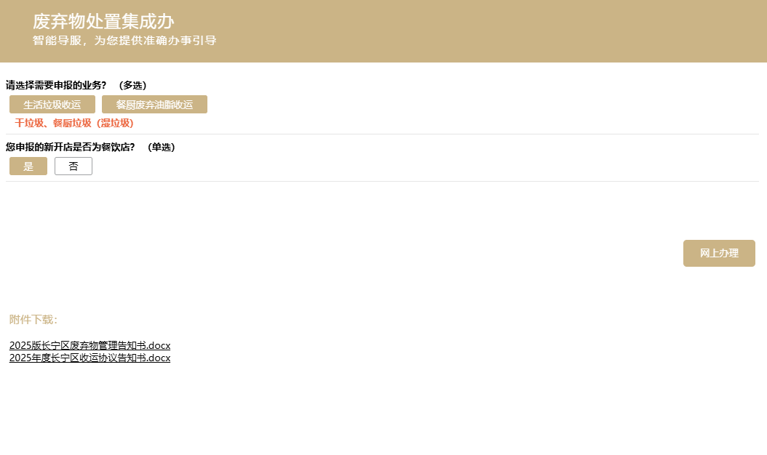
Task: Click the red 干垃圾、餐厨垃圾（湿垃圾） hint text
Action: (x=74, y=124)
